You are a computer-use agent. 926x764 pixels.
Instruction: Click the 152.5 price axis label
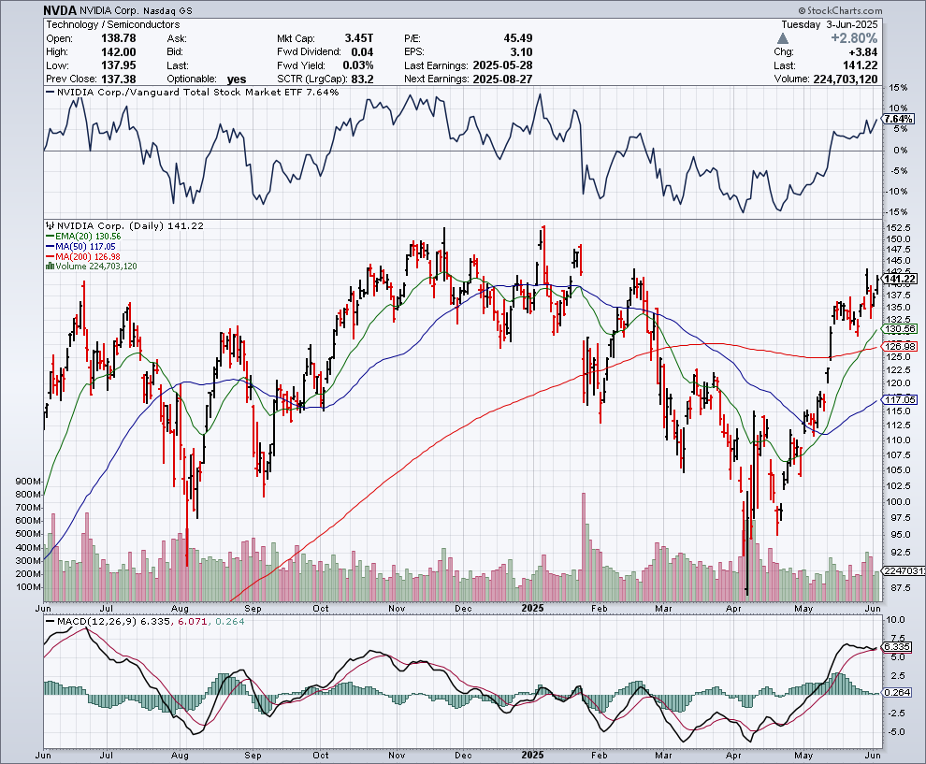point(898,228)
